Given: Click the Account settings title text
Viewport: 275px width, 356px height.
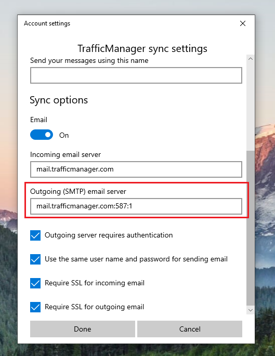Looking at the screenshot, I should (47, 23).
